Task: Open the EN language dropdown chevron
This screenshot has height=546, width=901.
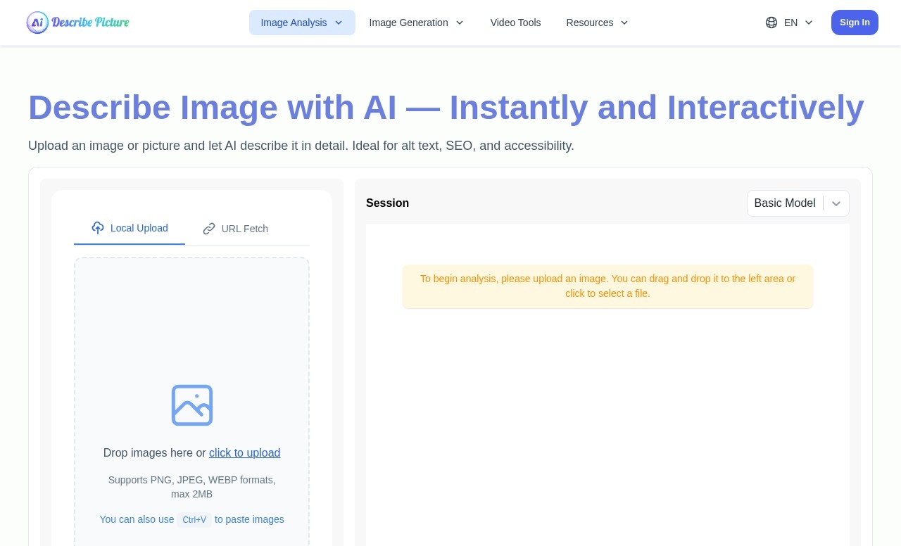Action: (x=809, y=23)
